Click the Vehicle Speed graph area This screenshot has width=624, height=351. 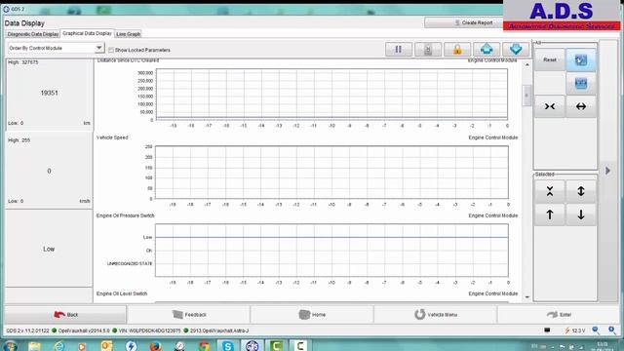click(331, 173)
